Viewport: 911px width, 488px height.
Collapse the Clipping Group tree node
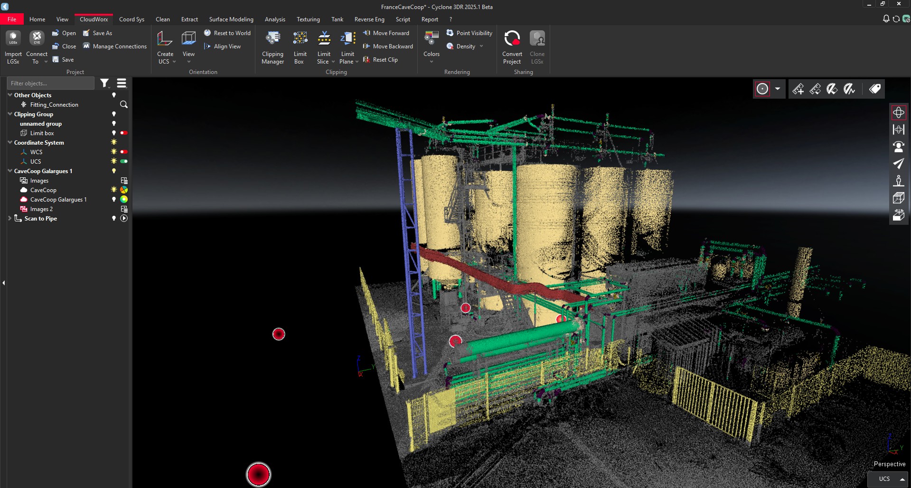10,114
